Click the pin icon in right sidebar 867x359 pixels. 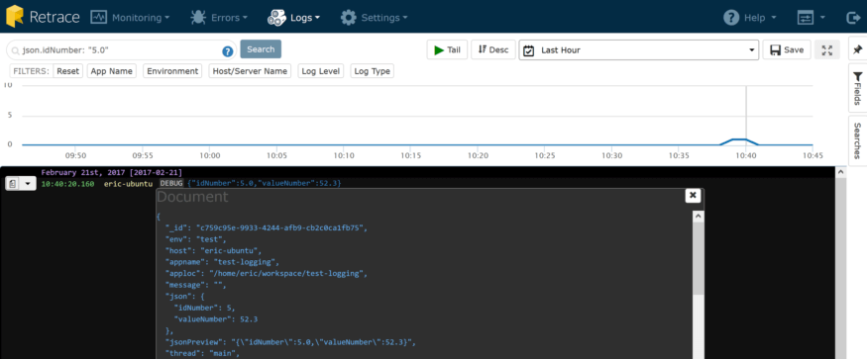point(857,49)
